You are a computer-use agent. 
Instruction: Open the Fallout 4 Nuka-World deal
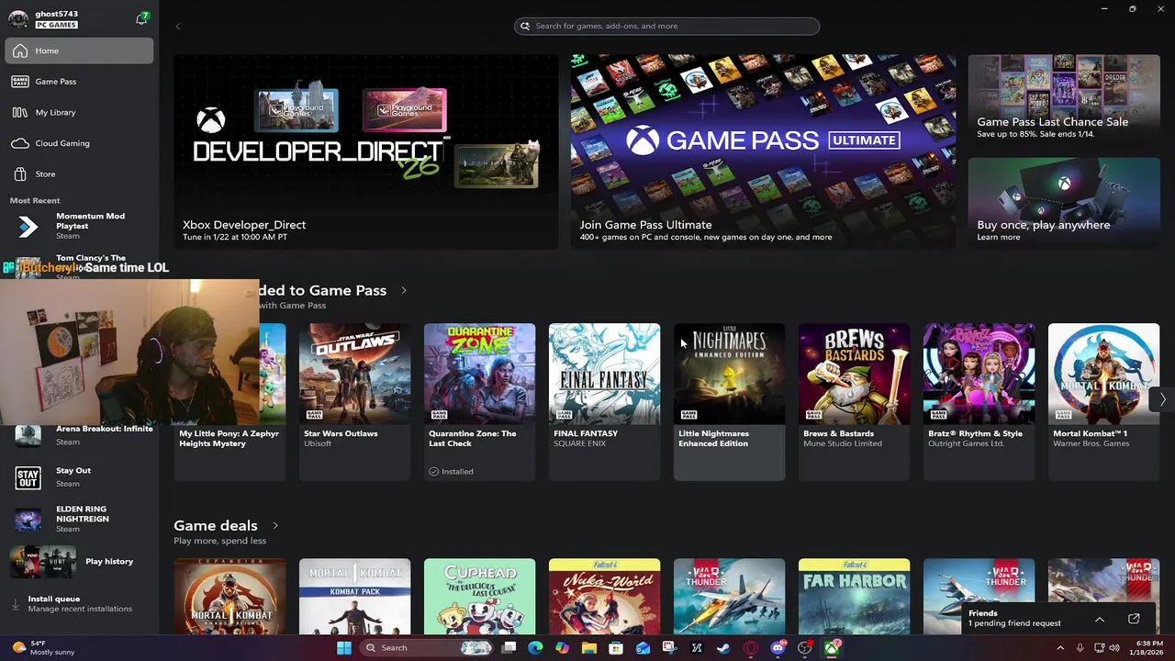pos(604,596)
